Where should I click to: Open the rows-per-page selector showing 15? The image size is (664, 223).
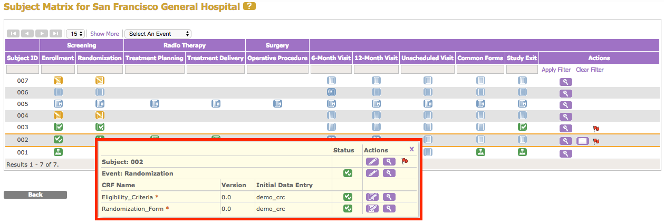[x=76, y=34]
